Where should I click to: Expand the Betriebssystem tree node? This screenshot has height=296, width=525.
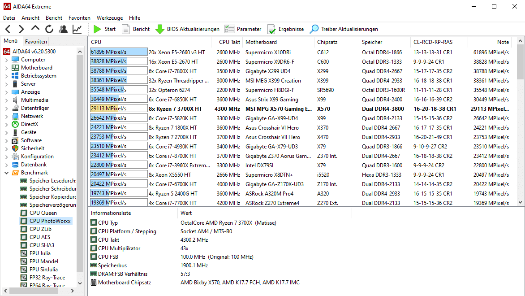6,76
